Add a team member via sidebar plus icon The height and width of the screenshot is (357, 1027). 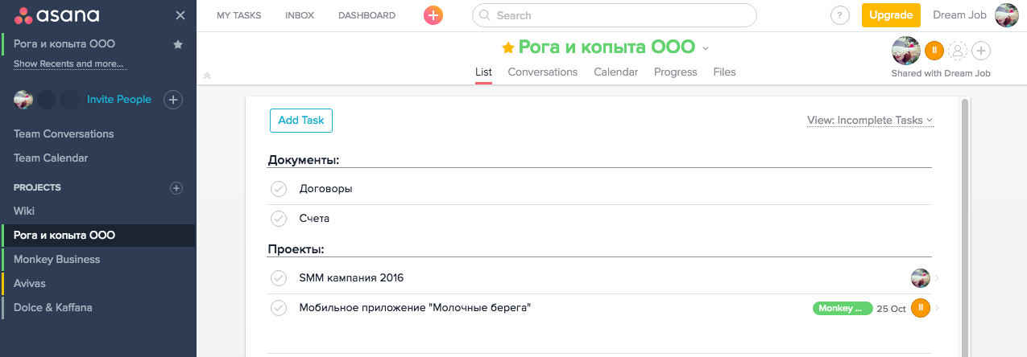173,100
